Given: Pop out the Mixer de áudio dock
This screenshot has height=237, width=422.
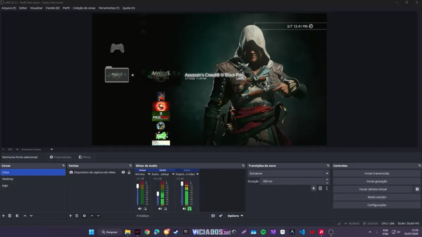Looking at the screenshot, I should pyautogui.click(x=243, y=166).
